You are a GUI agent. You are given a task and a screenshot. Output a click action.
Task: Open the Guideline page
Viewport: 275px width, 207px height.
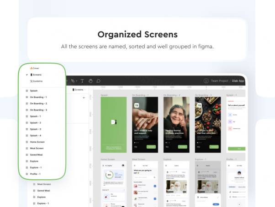coord(37,81)
